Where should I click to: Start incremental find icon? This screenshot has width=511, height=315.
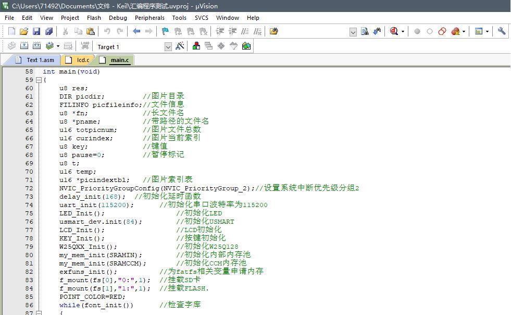click(377, 31)
